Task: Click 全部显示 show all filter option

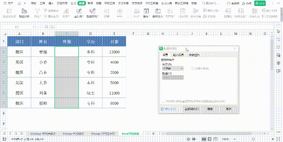Action: tap(51, 11)
